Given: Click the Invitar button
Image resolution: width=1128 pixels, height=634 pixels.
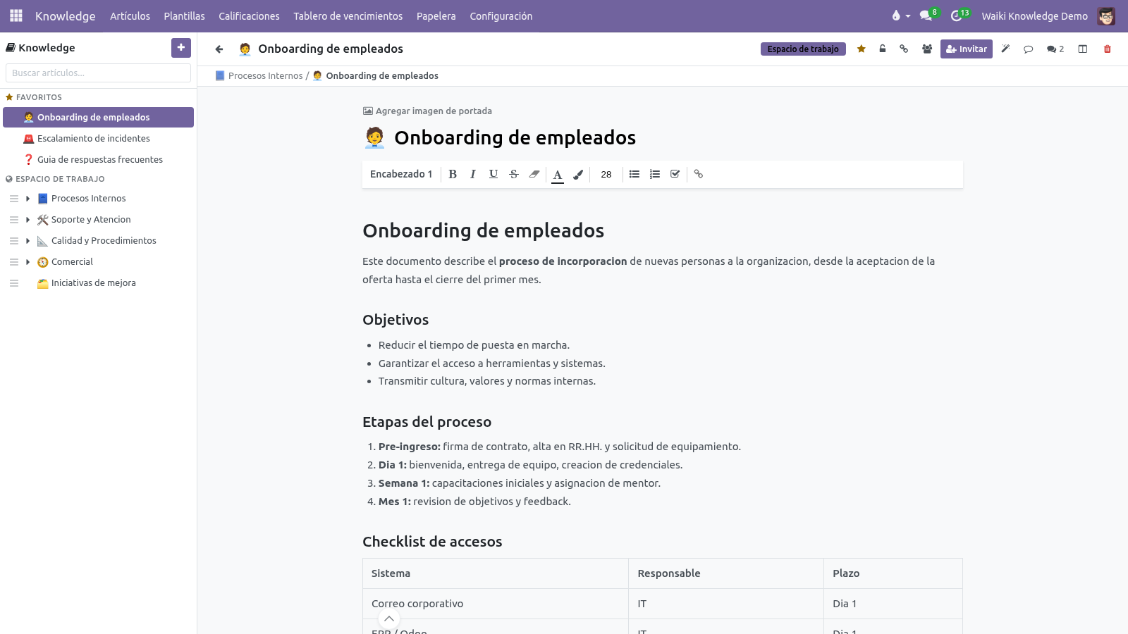Looking at the screenshot, I should 966,49.
